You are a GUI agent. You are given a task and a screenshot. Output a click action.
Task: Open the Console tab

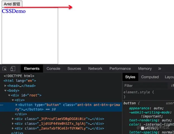coord(53,69)
